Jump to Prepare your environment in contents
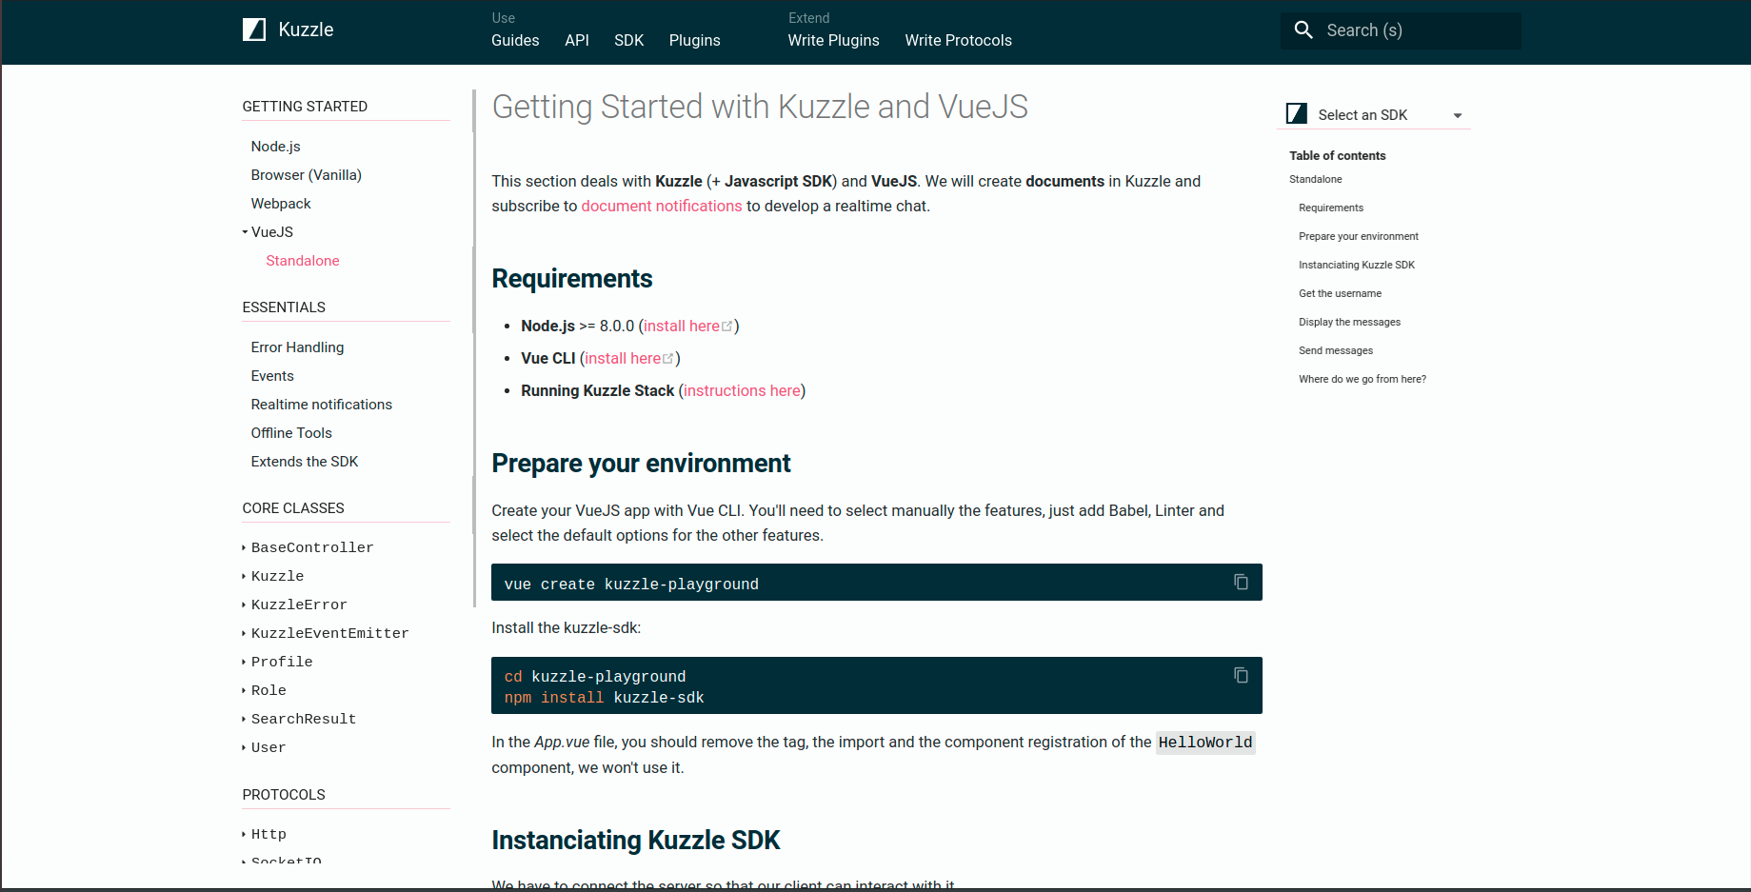 click(x=1359, y=236)
